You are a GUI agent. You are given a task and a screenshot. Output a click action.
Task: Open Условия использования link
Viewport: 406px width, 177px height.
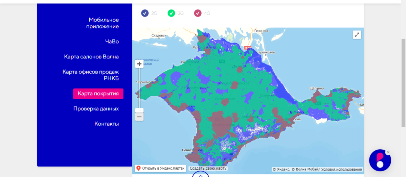tap(342, 169)
